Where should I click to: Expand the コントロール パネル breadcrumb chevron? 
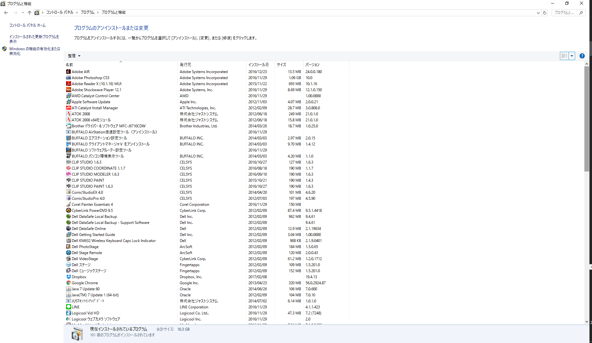tap(77, 12)
